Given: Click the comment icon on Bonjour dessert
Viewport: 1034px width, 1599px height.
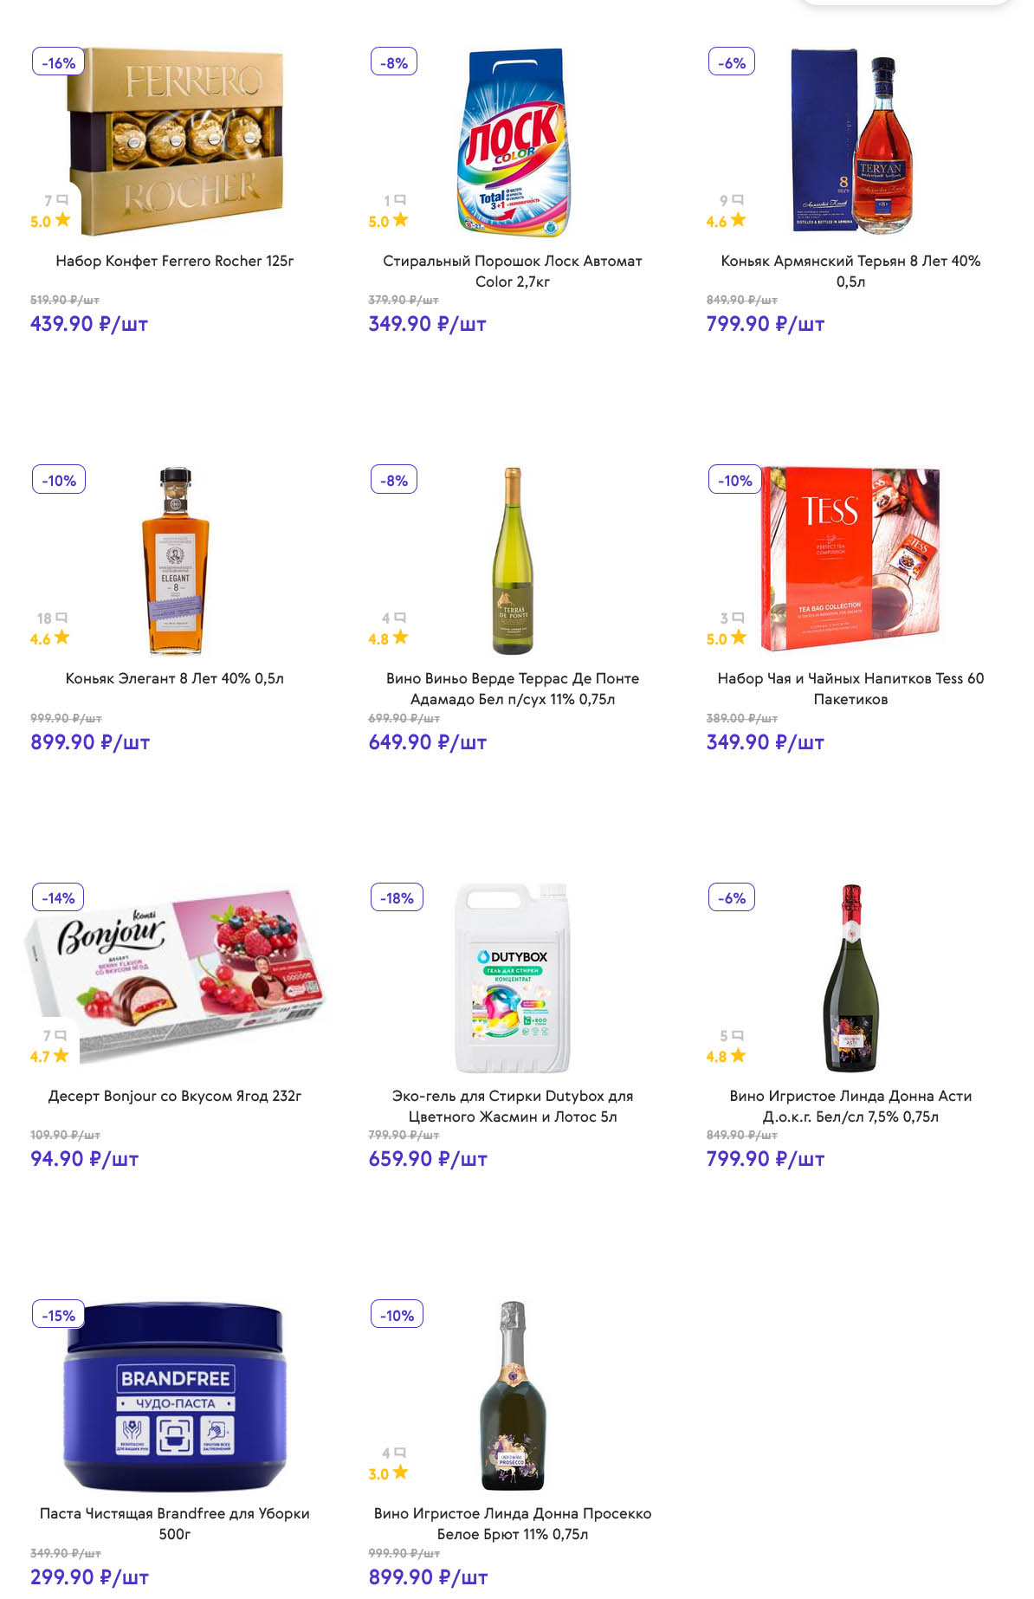Looking at the screenshot, I should point(61,1035).
